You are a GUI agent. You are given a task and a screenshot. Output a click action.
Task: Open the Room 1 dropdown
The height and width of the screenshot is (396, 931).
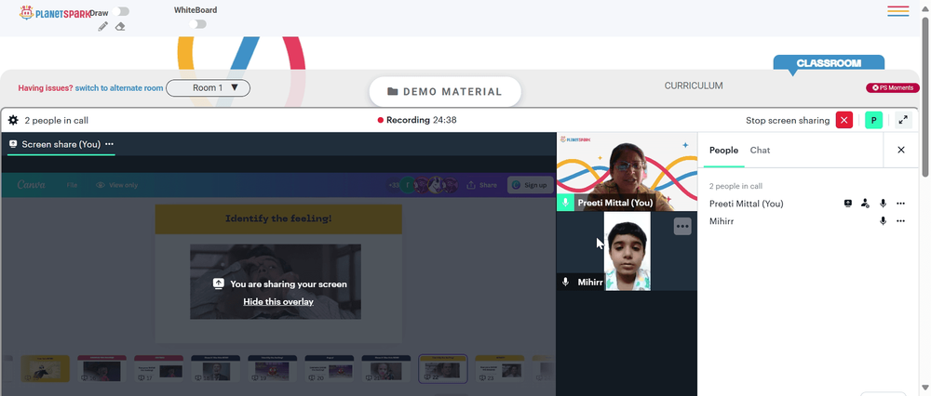pyautogui.click(x=208, y=87)
